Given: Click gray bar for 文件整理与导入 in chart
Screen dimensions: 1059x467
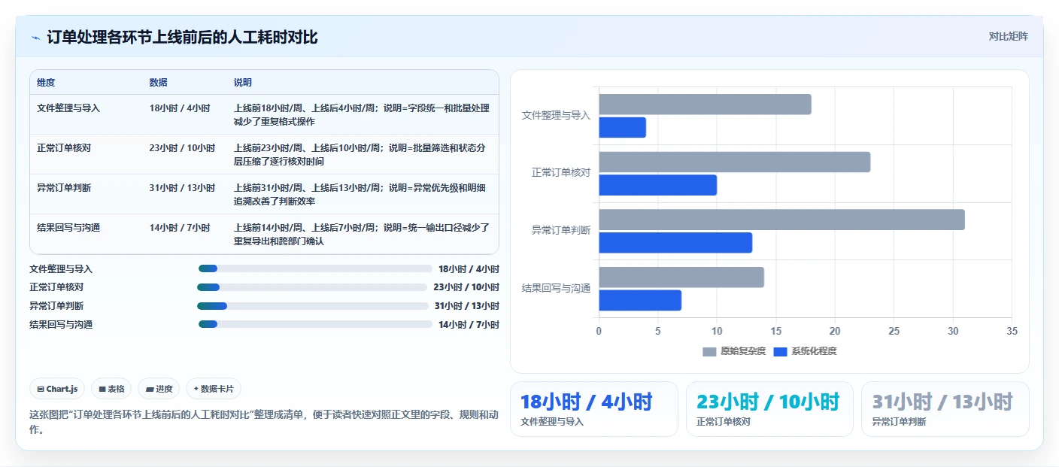Looking at the screenshot, I should [705, 105].
